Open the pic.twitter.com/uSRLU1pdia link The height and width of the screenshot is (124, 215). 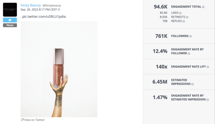coord(44,17)
